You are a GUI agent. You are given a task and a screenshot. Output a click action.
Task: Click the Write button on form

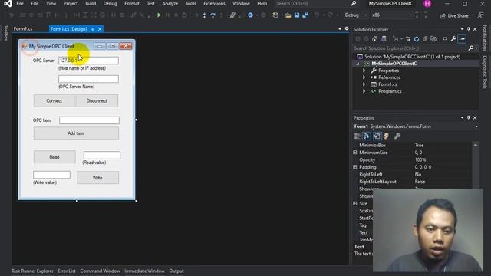click(x=97, y=177)
